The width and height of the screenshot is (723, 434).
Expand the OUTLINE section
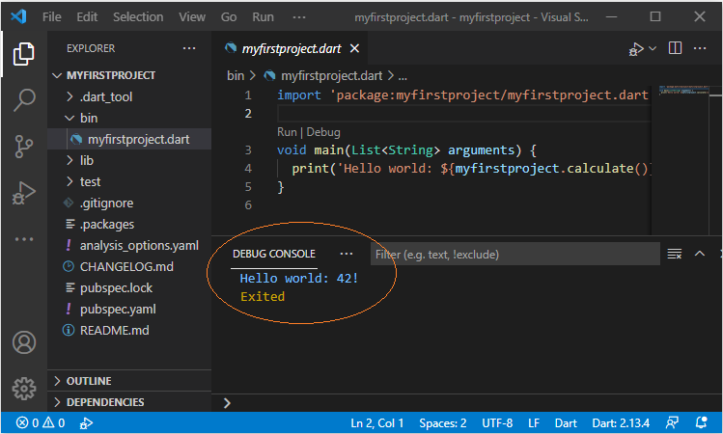[57, 381]
